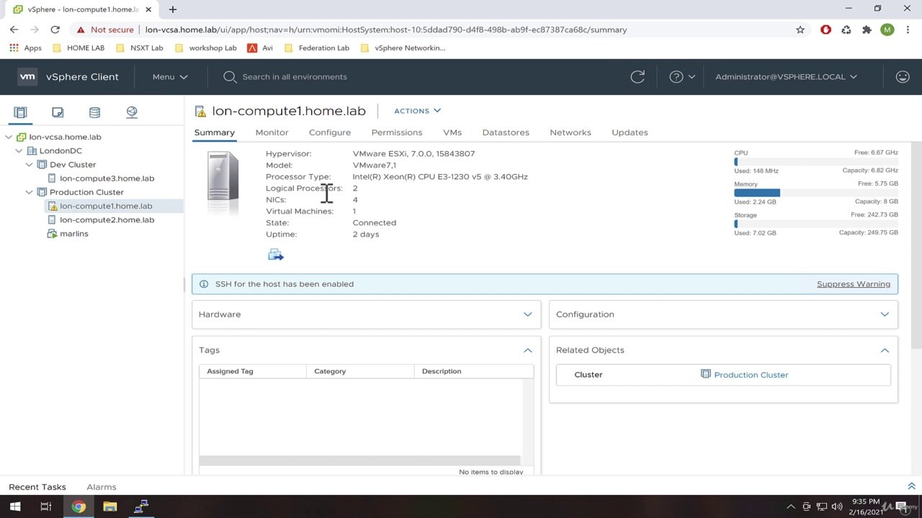Screen dimensions: 922x518
Task: Open the NSXT Lab bookmark folder
Action: (x=140, y=48)
